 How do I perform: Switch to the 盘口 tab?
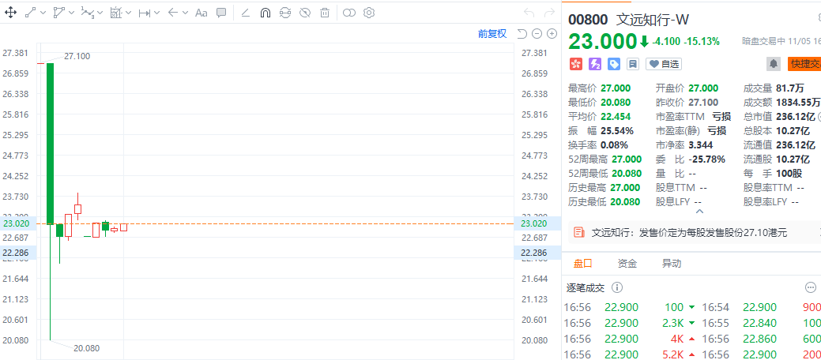[x=583, y=263]
